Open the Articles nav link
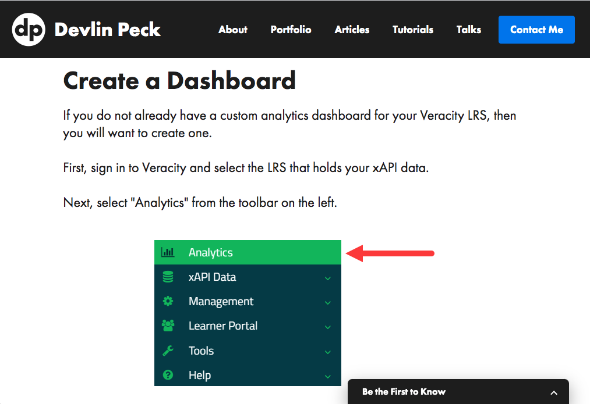Viewport: 590px width, 404px height. click(352, 30)
